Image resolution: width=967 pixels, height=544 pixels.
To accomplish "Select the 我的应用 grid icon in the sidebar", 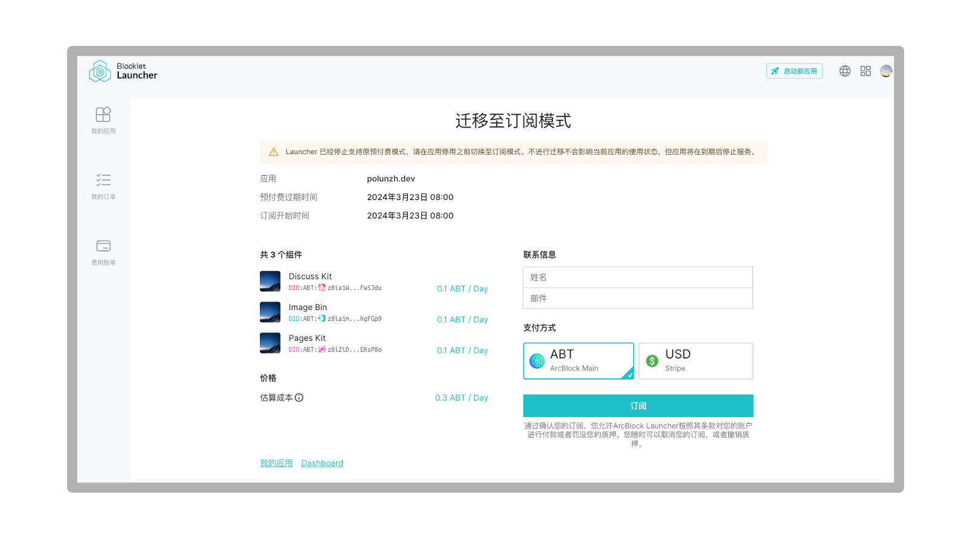I will [x=103, y=114].
